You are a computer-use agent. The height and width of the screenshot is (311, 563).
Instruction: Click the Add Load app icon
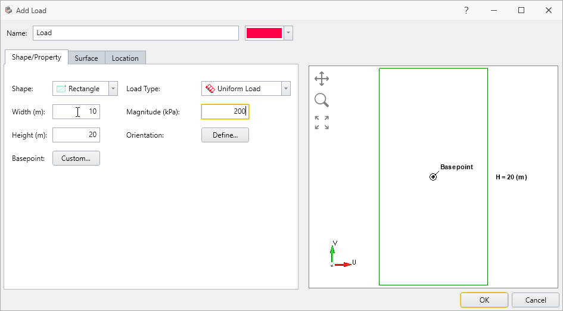(x=8, y=10)
